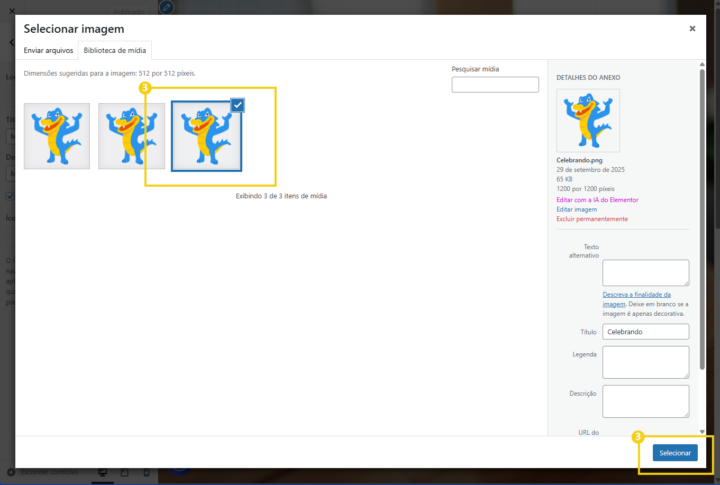Close the Selecionar imagem dialog
Image resolution: width=720 pixels, height=485 pixels.
pyautogui.click(x=692, y=29)
